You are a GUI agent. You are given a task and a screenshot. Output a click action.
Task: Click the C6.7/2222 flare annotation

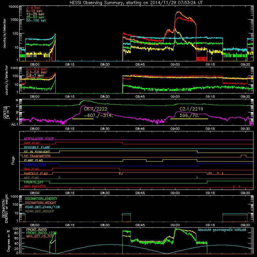coord(95,109)
